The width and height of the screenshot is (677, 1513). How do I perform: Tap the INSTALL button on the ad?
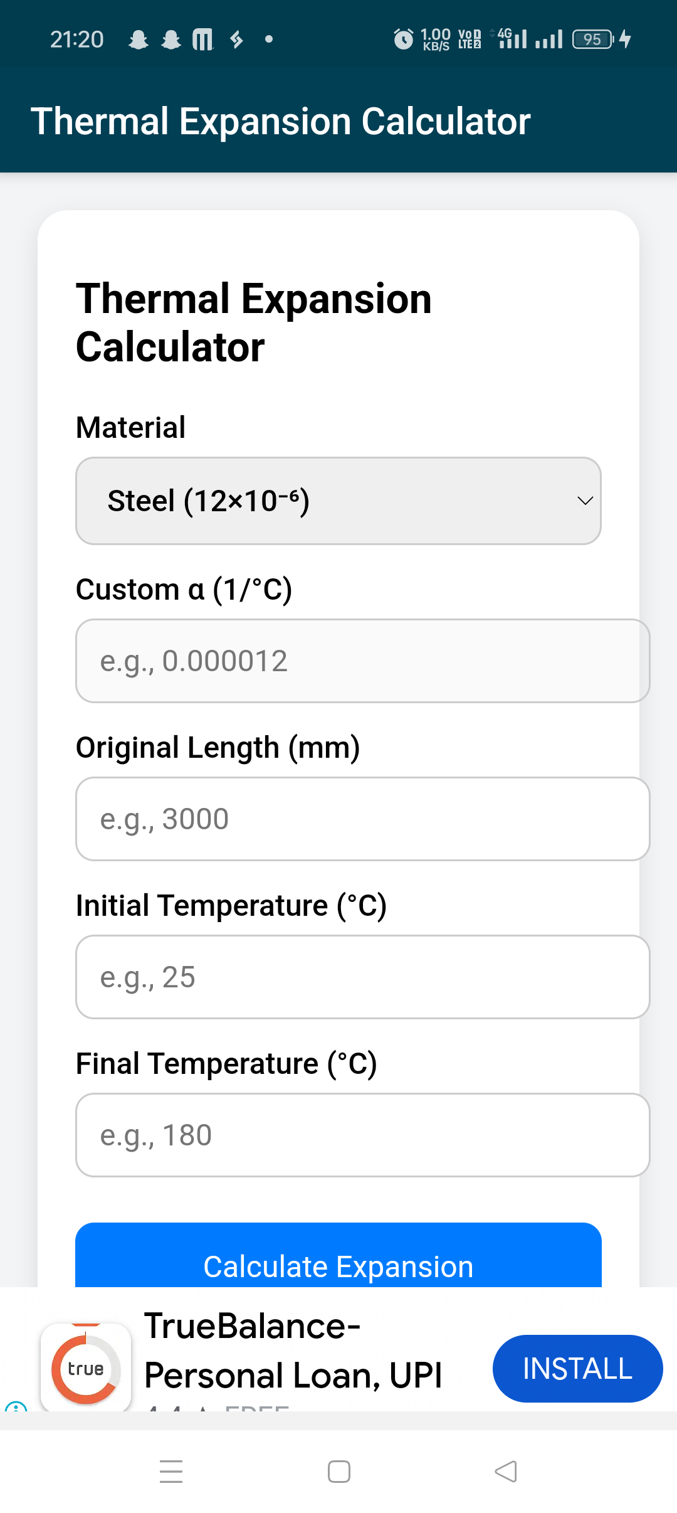[x=577, y=1368]
